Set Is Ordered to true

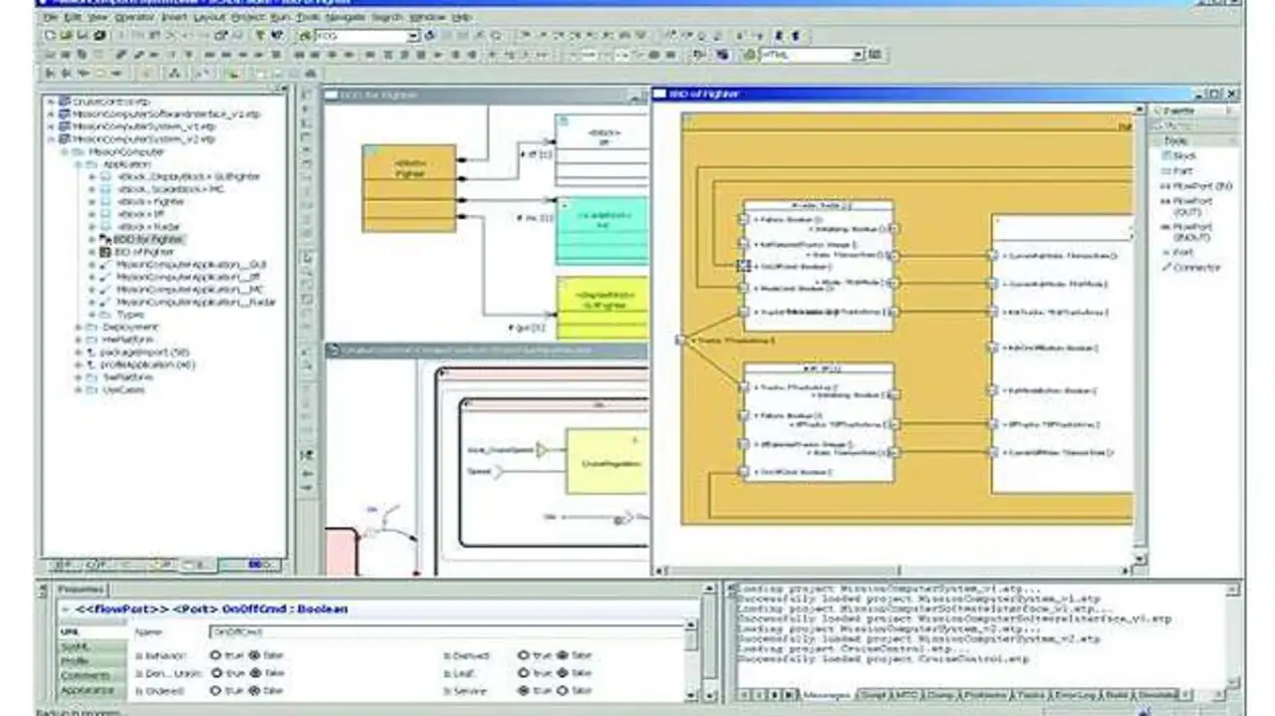(x=215, y=690)
